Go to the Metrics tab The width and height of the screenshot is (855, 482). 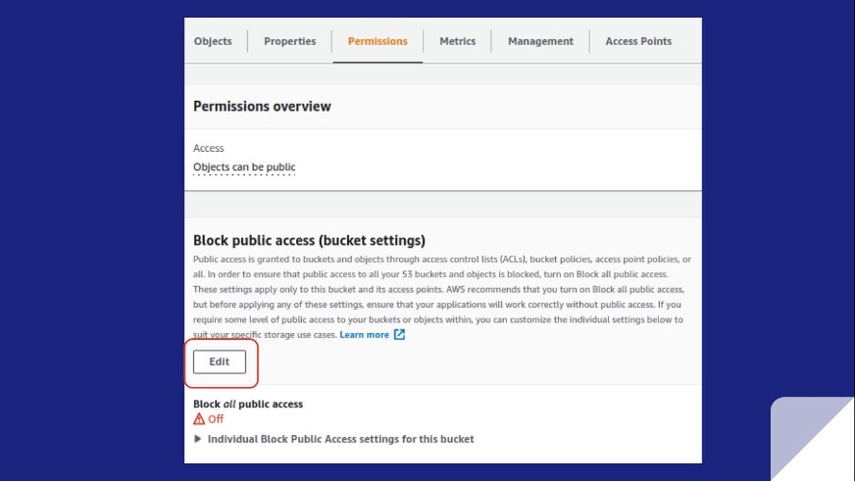[x=457, y=41]
